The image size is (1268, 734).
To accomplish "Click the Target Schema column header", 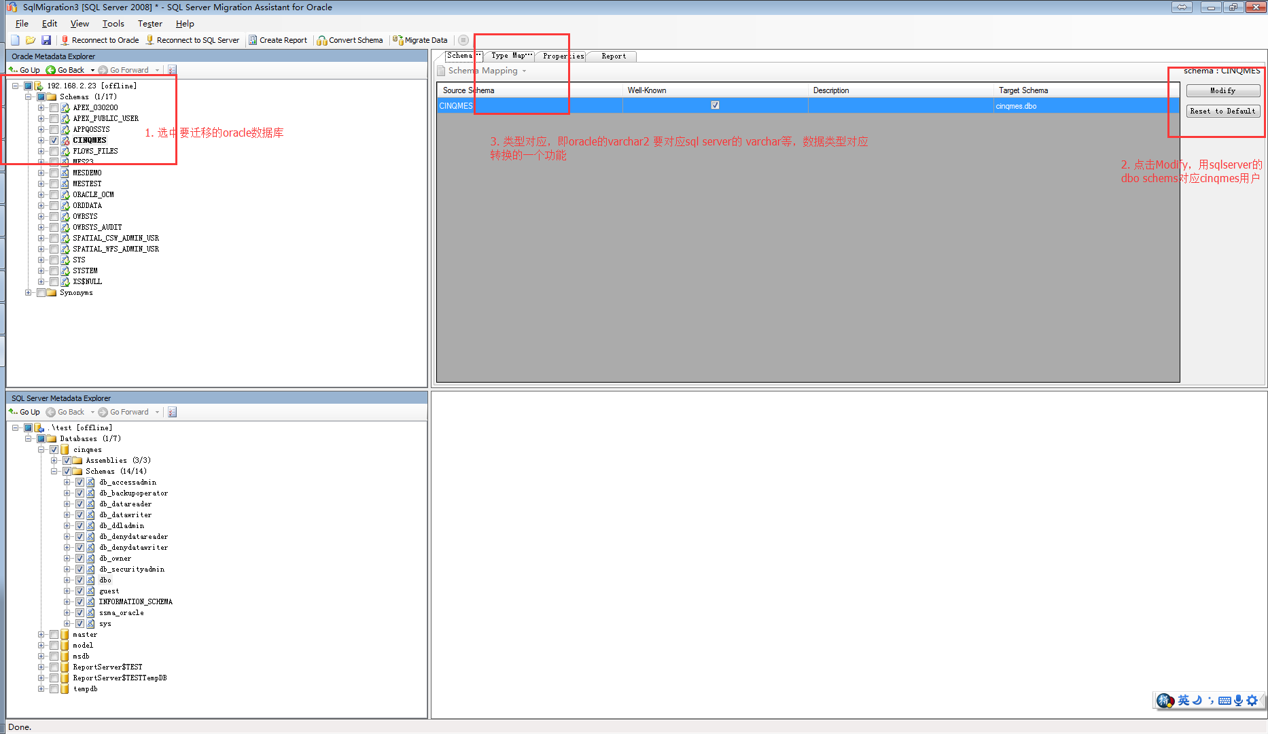I will [x=1085, y=90].
